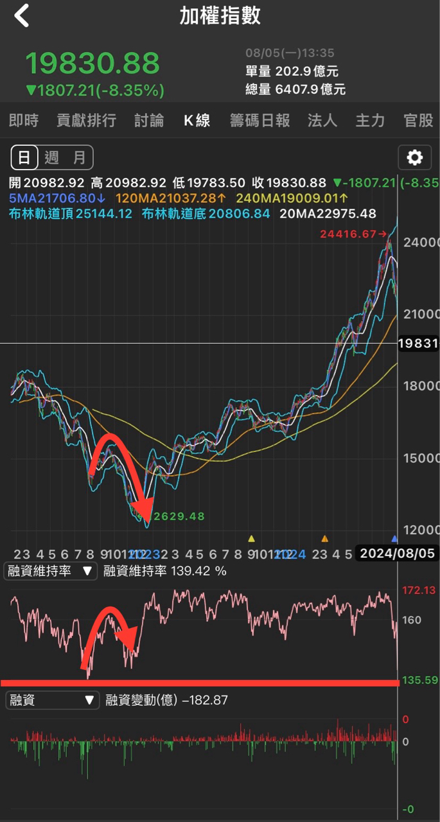Click the 開 20982.92 open price value
Image resolution: width=440 pixels, height=822 pixels.
pyautogui.click(x=47, y=184)
